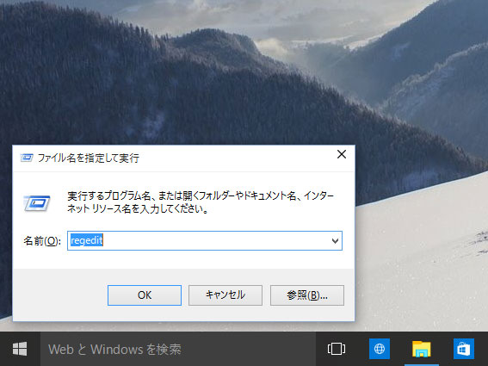Click the ファイル名を指定して実行 title text
This screenshot has width=488, height=366.
click(89, 158)
